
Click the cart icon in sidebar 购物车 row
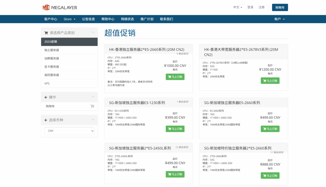[x=92, y=106]
